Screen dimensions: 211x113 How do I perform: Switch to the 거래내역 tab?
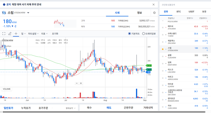coord(148,108)
